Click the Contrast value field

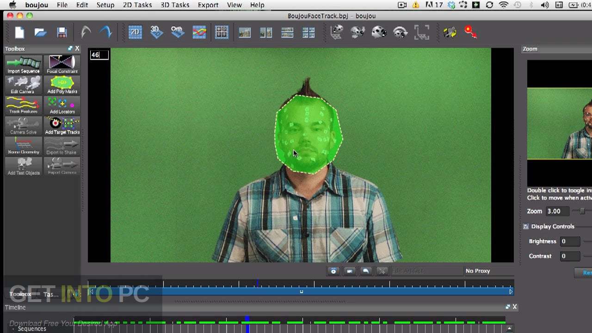point(570,256)
